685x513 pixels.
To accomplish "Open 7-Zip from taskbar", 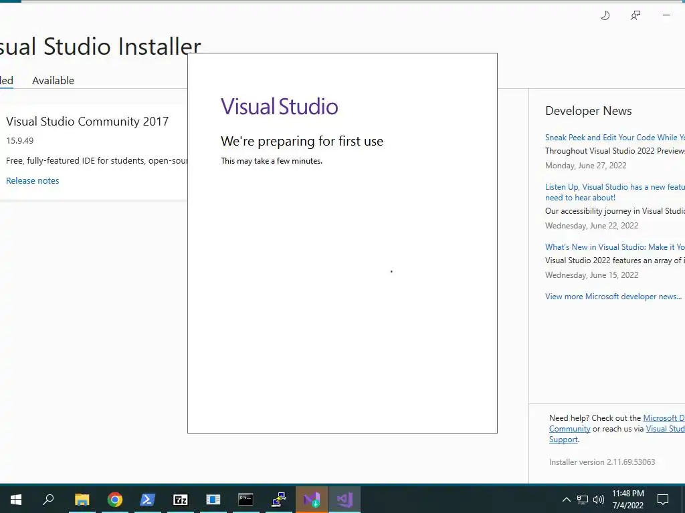I will [181, 500].
